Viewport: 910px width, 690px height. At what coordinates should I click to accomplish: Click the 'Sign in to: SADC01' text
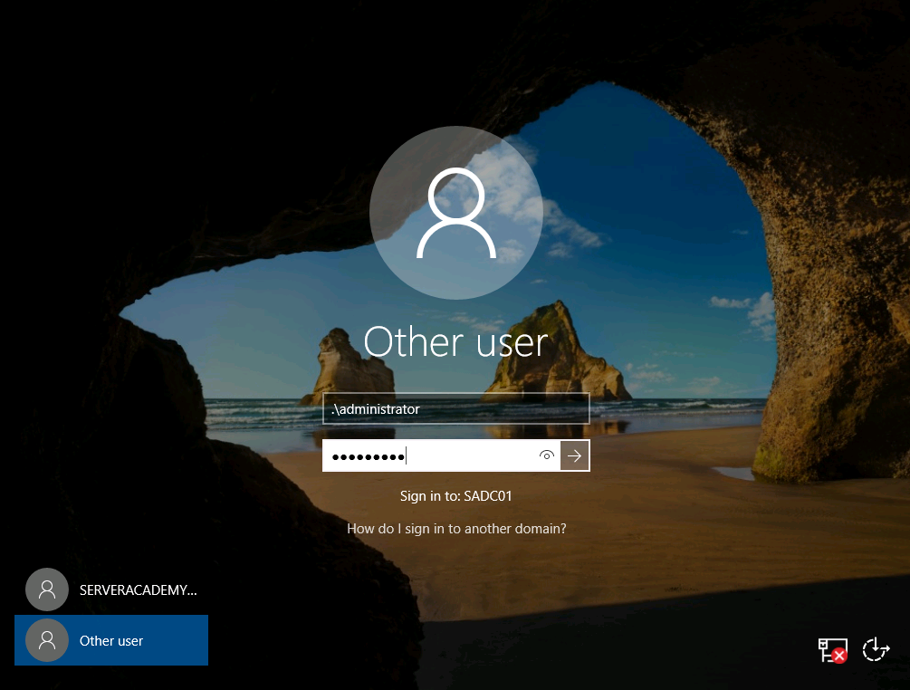[x=455, y=496]
